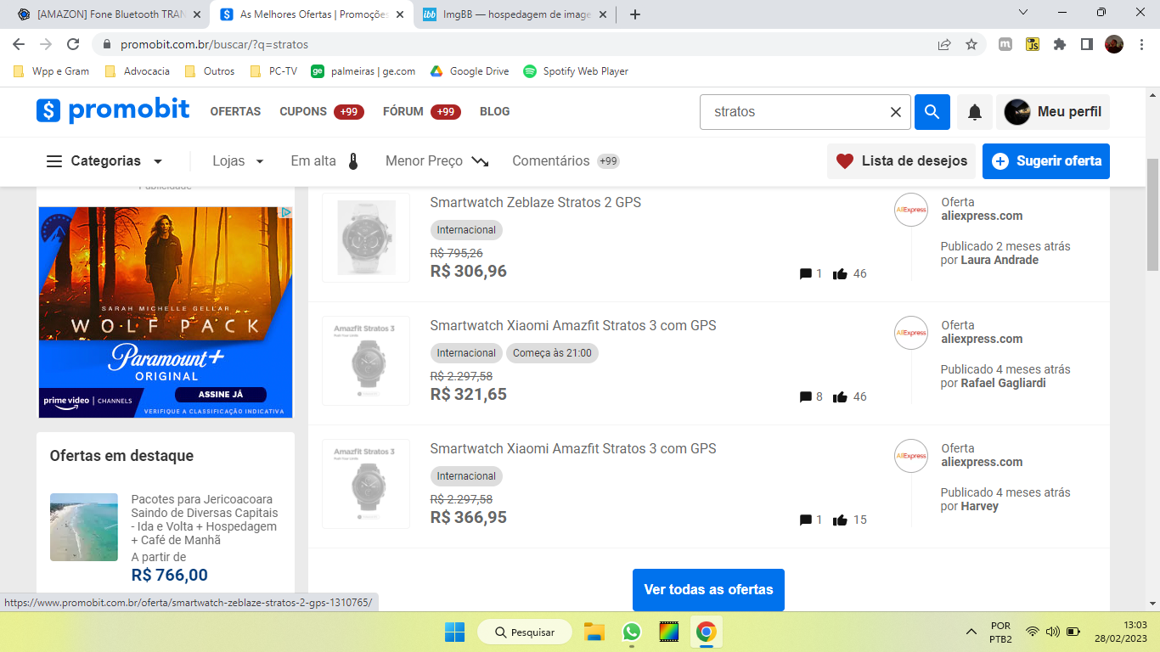Image resolution: width=1160 pixels, height=652 pixels.
Task: Click Ver todas as ofertas button
Action: (708, 590)
